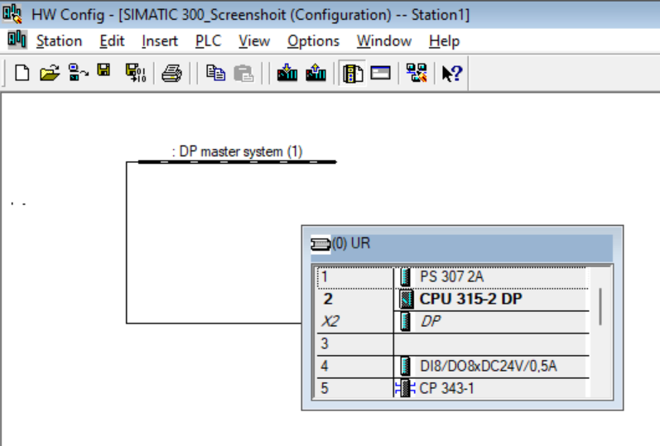Image resolution: width=660 pixels, height=446 pixels.
Task: Click the rack icon beside (0) UR
Action: click(320, 243)
